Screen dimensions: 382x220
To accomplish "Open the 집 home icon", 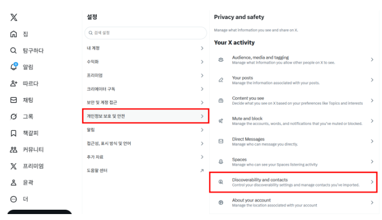I will (x=14, y=34).
